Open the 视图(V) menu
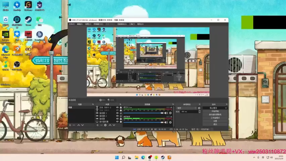 pos(88,24)
